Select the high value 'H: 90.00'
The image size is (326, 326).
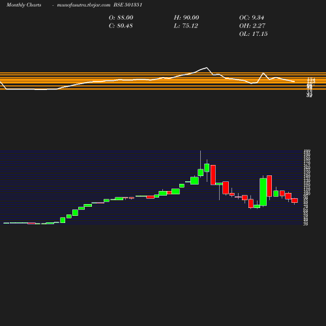tap(186, 18)
